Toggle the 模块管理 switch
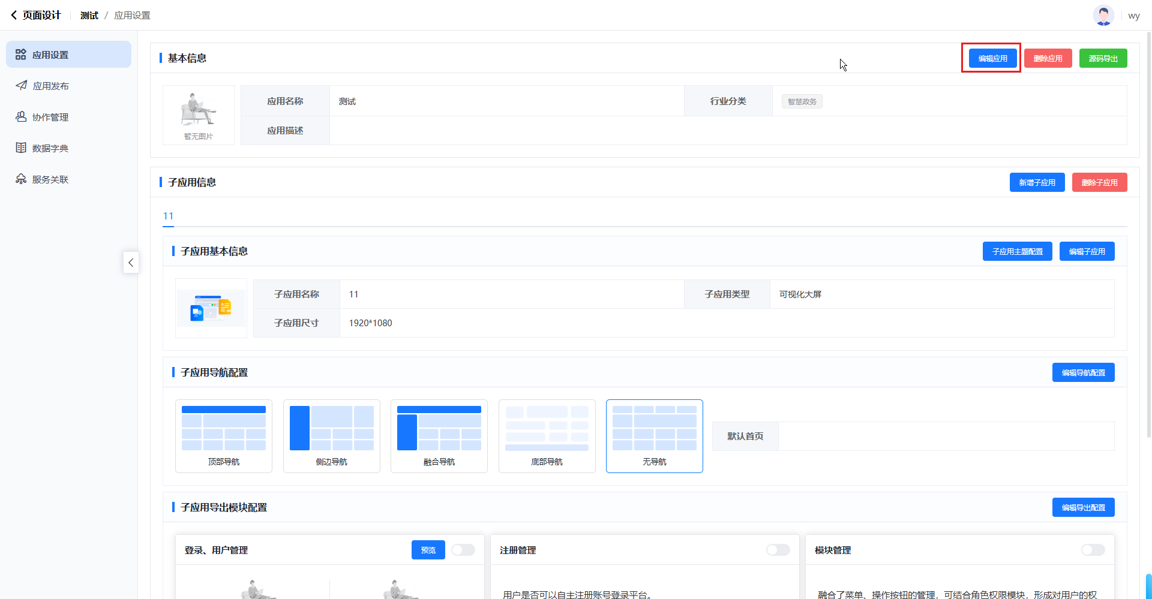This screenshot has height=599, width=1152. [1093, 550]
